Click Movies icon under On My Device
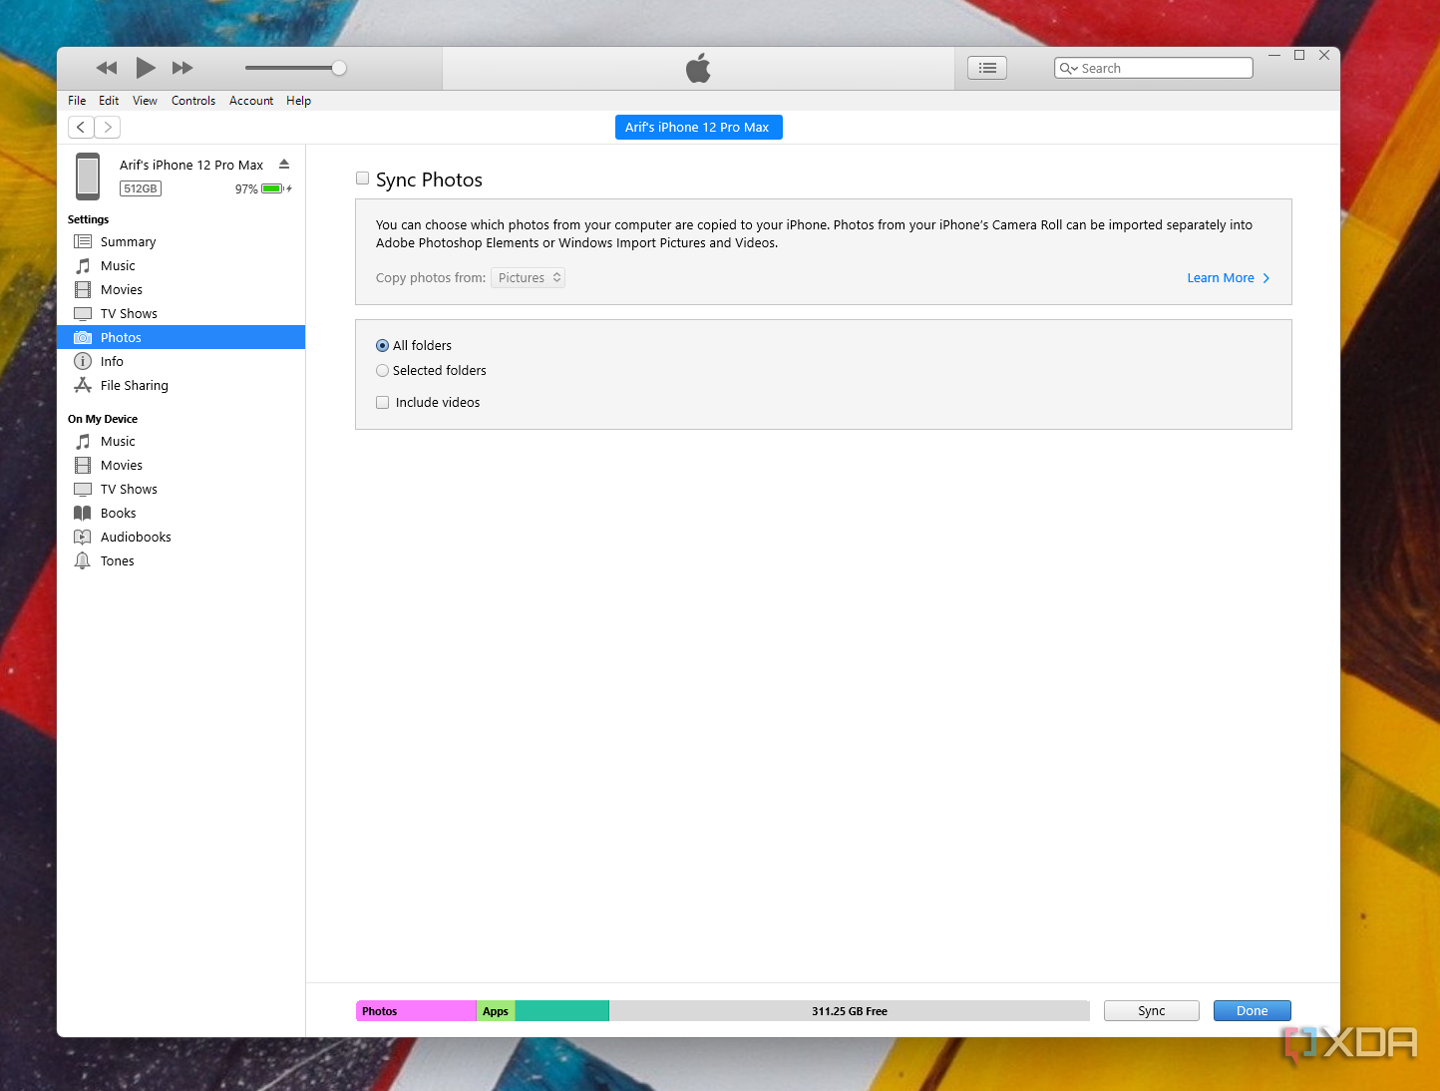 [x=83, y=466]
